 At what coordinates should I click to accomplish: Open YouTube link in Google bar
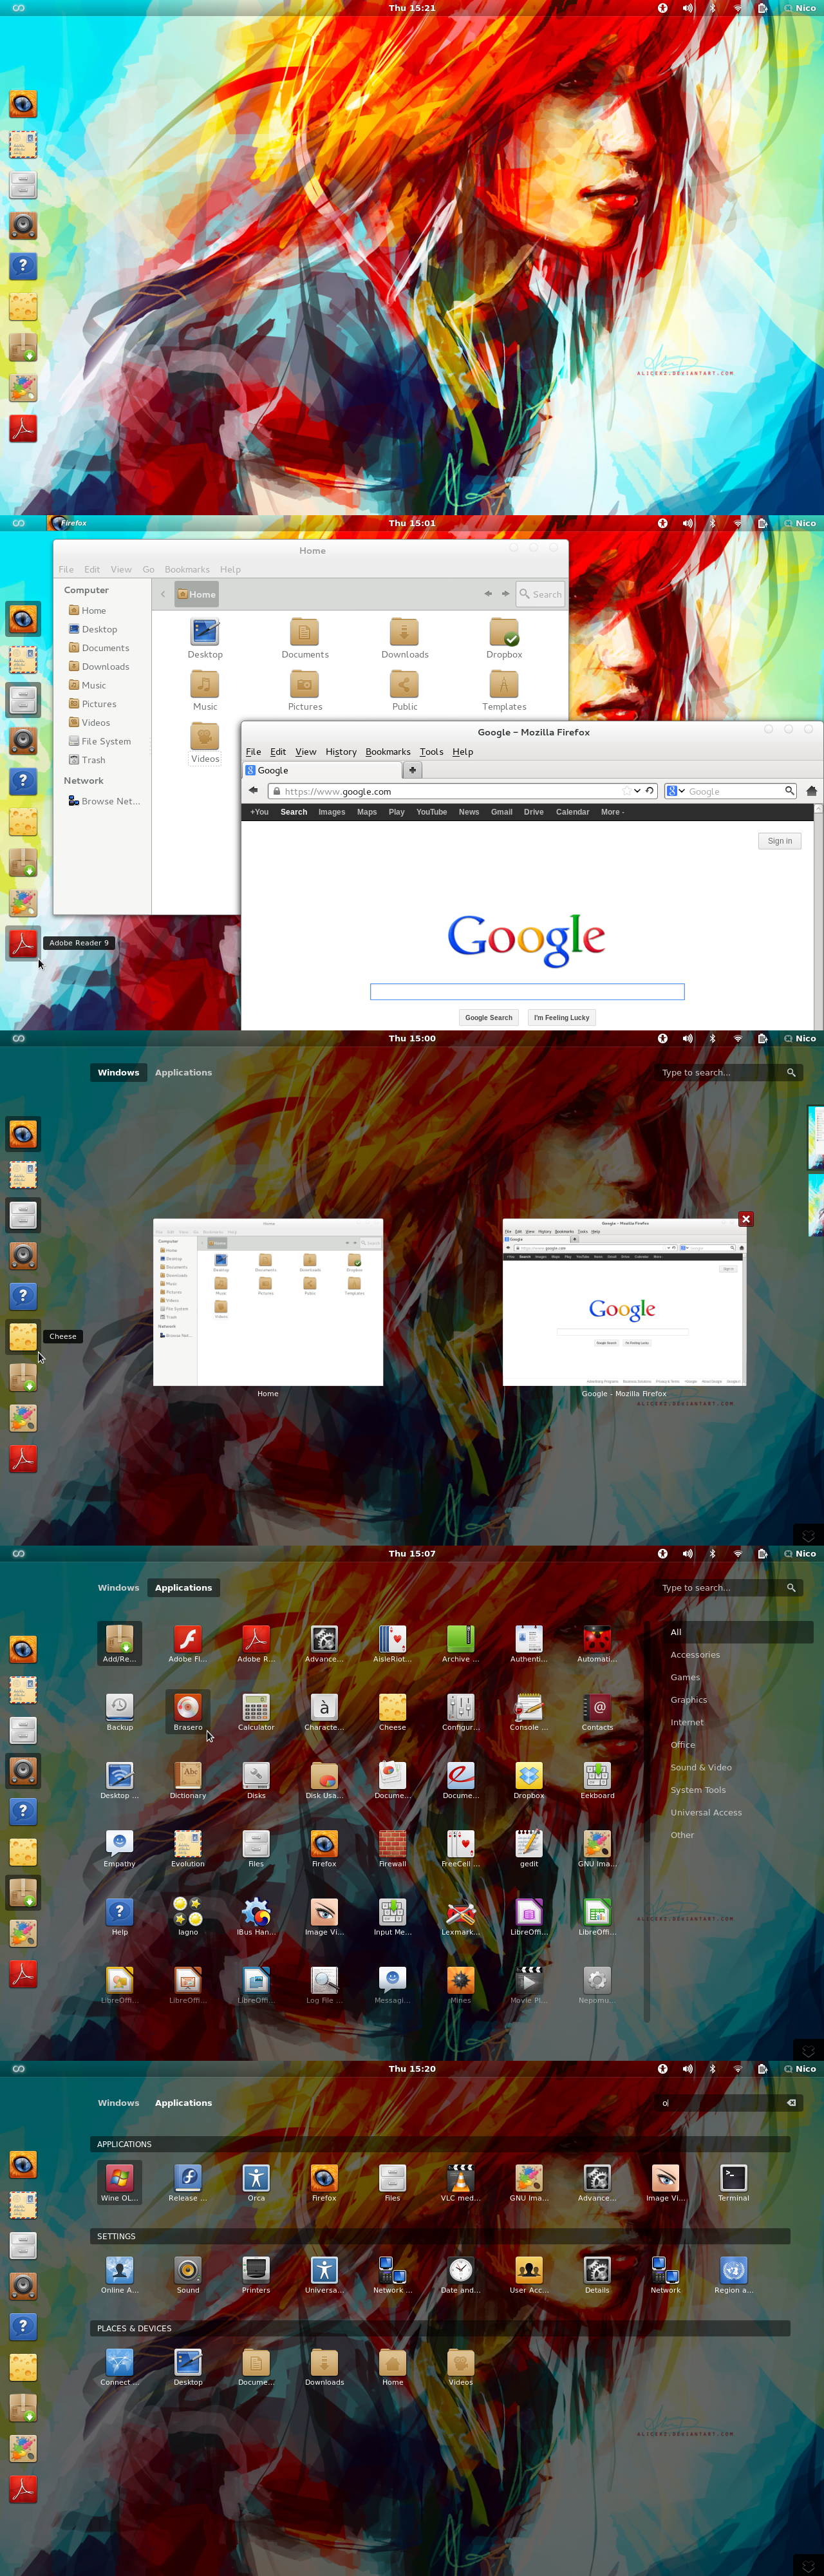coord(431,812)
